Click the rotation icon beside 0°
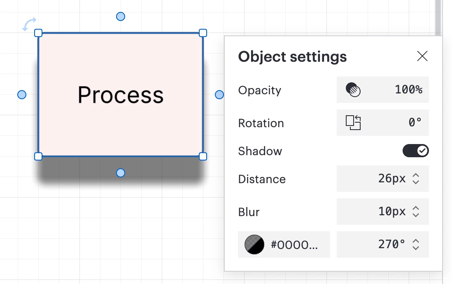 (353, 123)
